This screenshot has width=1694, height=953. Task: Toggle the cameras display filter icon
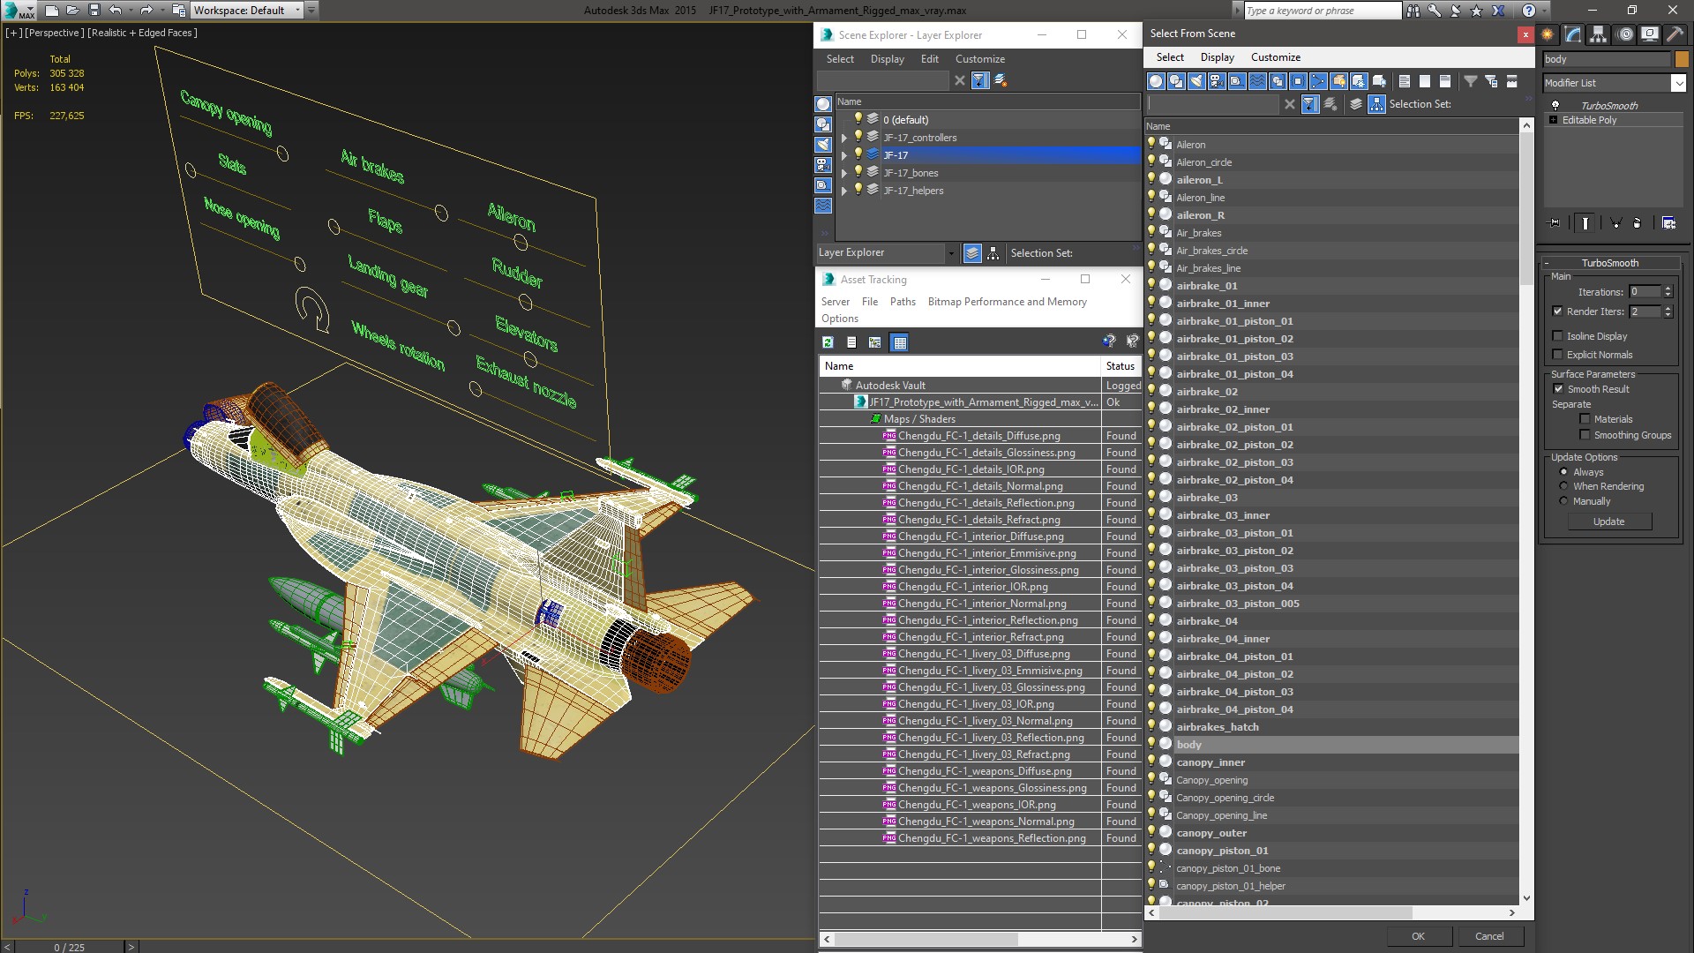pos(1217,81)
